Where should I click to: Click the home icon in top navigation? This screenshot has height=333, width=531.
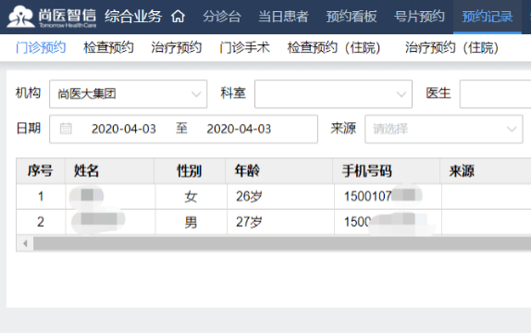pos(179,16)
